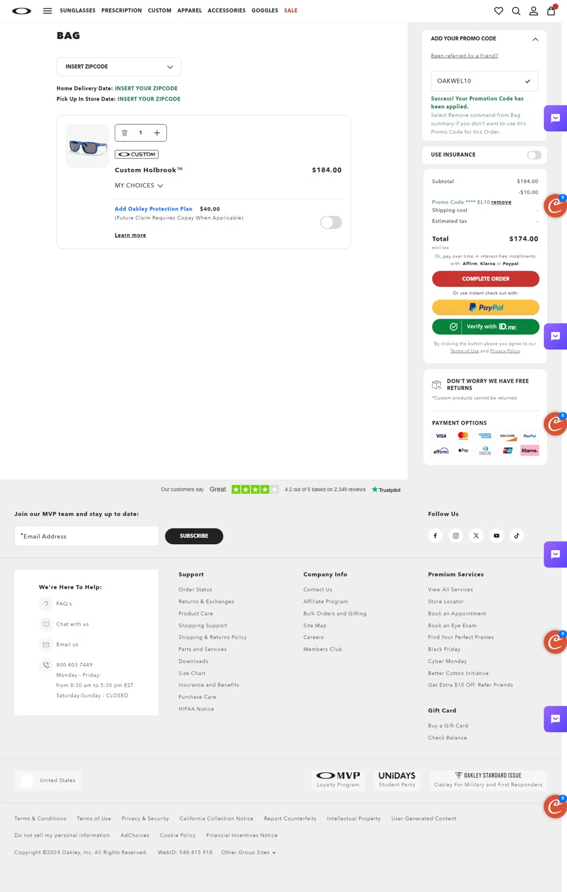Open the wishlist heart icon
Viewport: 567px width, 892px height.
[499, 11]
